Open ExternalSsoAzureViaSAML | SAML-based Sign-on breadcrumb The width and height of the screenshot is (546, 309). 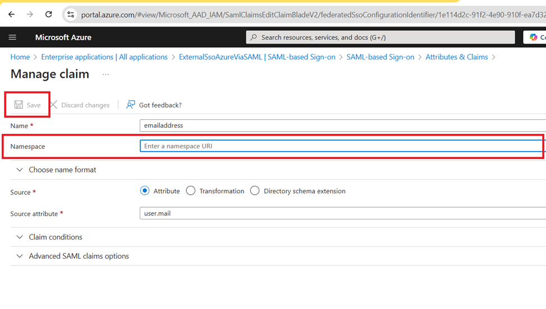257,57
